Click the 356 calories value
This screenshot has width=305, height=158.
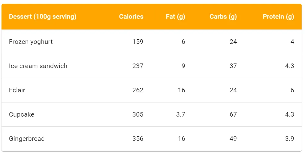click(x=138, y=139)
